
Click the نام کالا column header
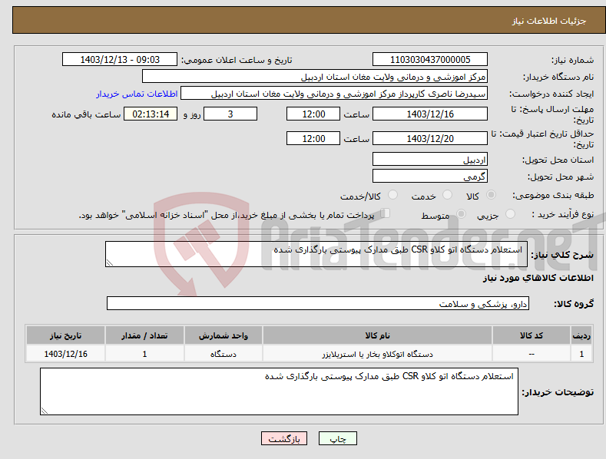pyautogui.click(x=377, y=335)
